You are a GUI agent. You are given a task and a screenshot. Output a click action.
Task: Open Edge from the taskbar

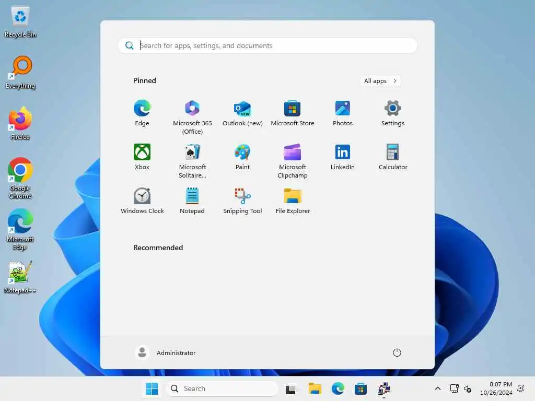tap(338, 388)
